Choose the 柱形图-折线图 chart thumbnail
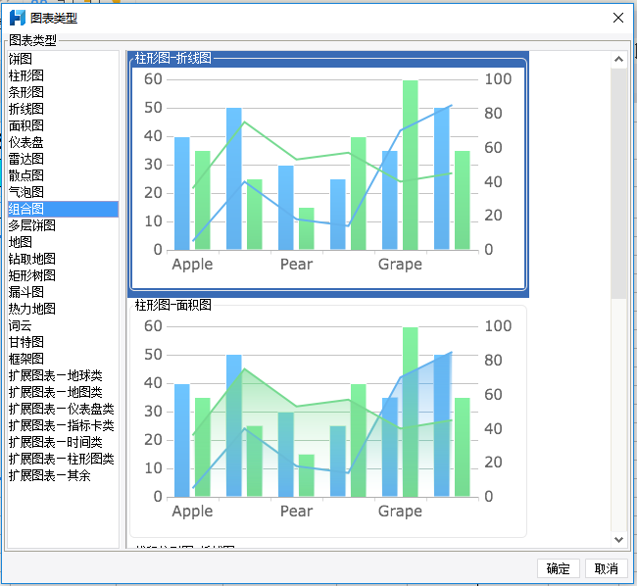 (x=328, y=174)
